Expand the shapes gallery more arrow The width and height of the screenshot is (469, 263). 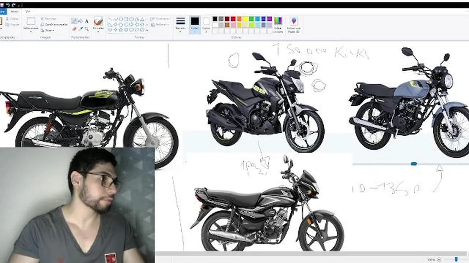[x=147, y=30]
